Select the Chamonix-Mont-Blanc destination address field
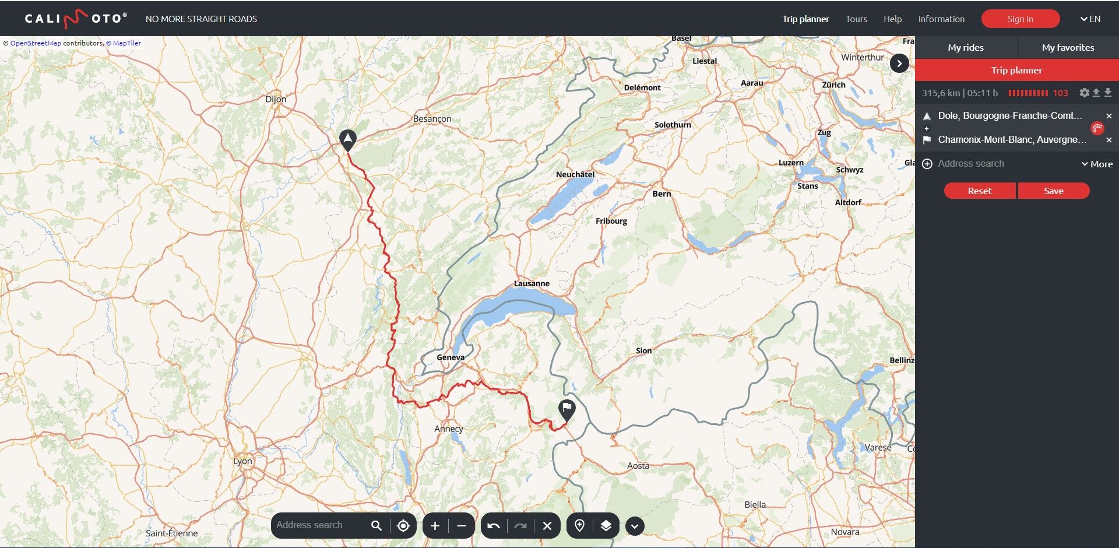Screen dimensions: 1119x548 pos(1012,140)
